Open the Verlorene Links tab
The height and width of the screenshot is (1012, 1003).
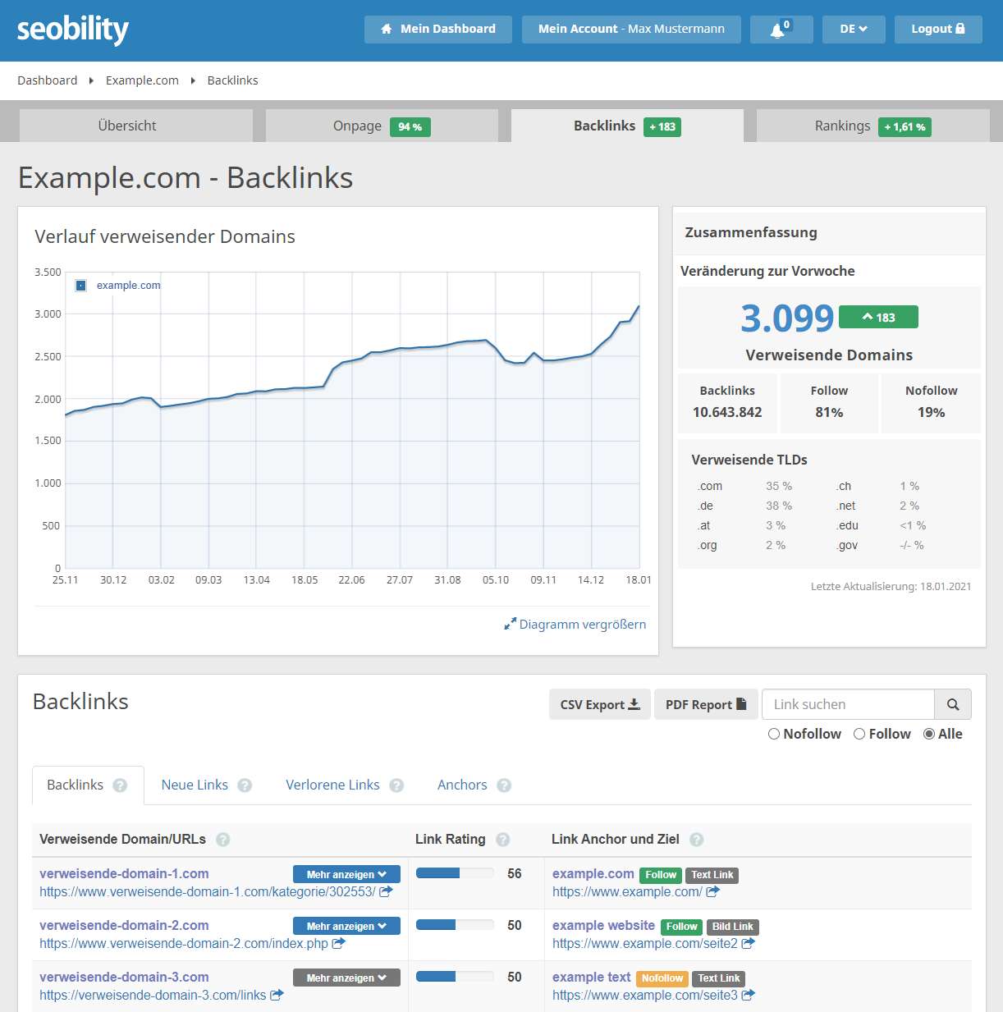point(332,785)
